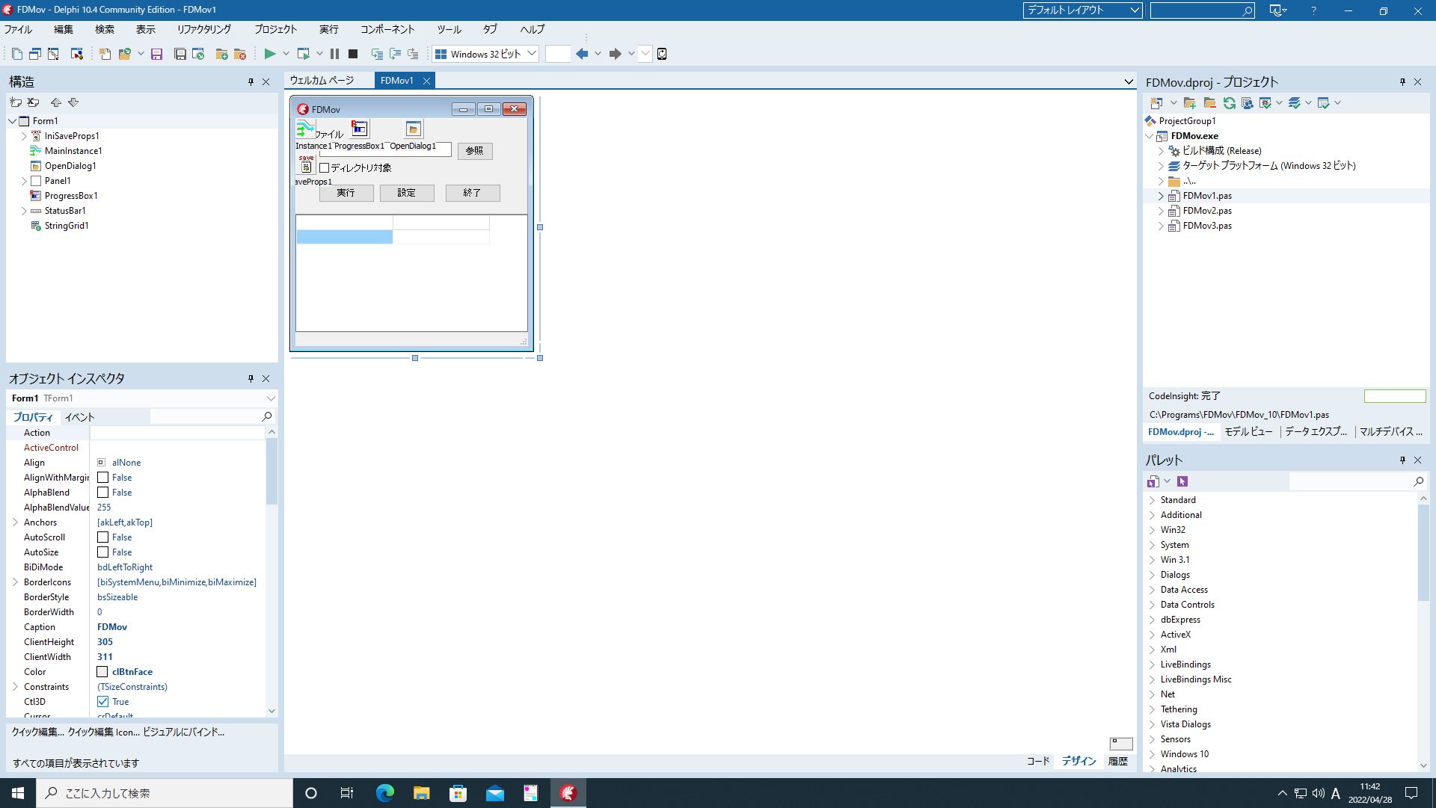Expand the Dialogs palette category
This screenshot has width=1436, height=808.
pyautogui.click(x=1153, y=575)
